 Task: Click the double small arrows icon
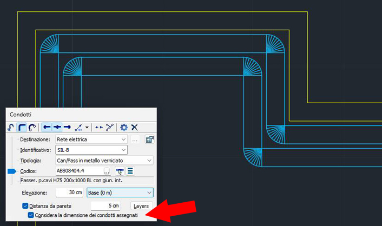tap(99, 127)
